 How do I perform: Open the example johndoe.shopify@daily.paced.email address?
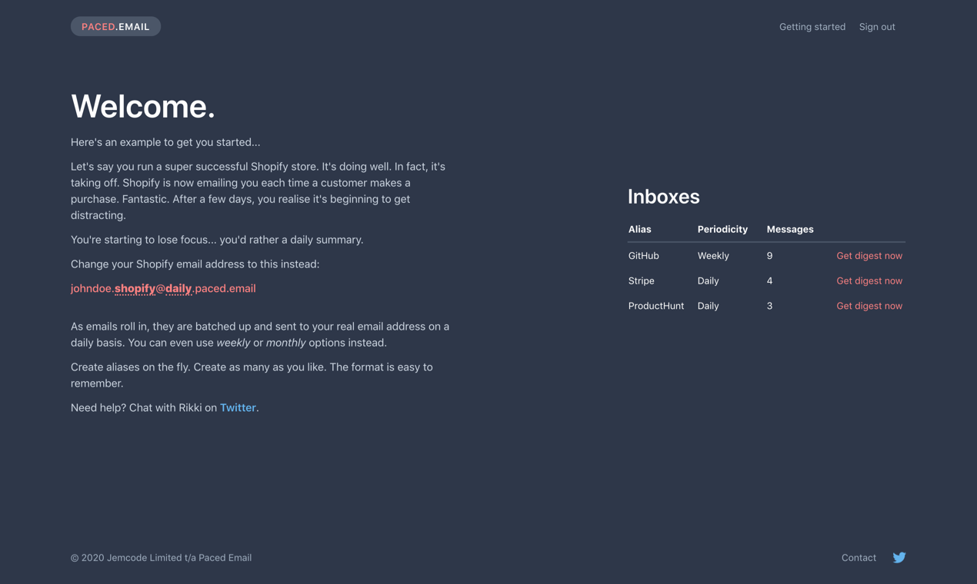[x=162, y=288]
